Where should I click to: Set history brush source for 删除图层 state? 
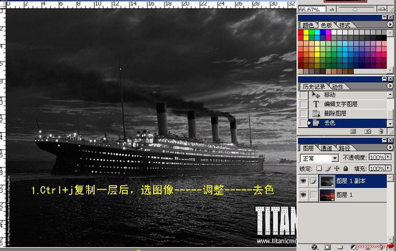coord(303,114)
